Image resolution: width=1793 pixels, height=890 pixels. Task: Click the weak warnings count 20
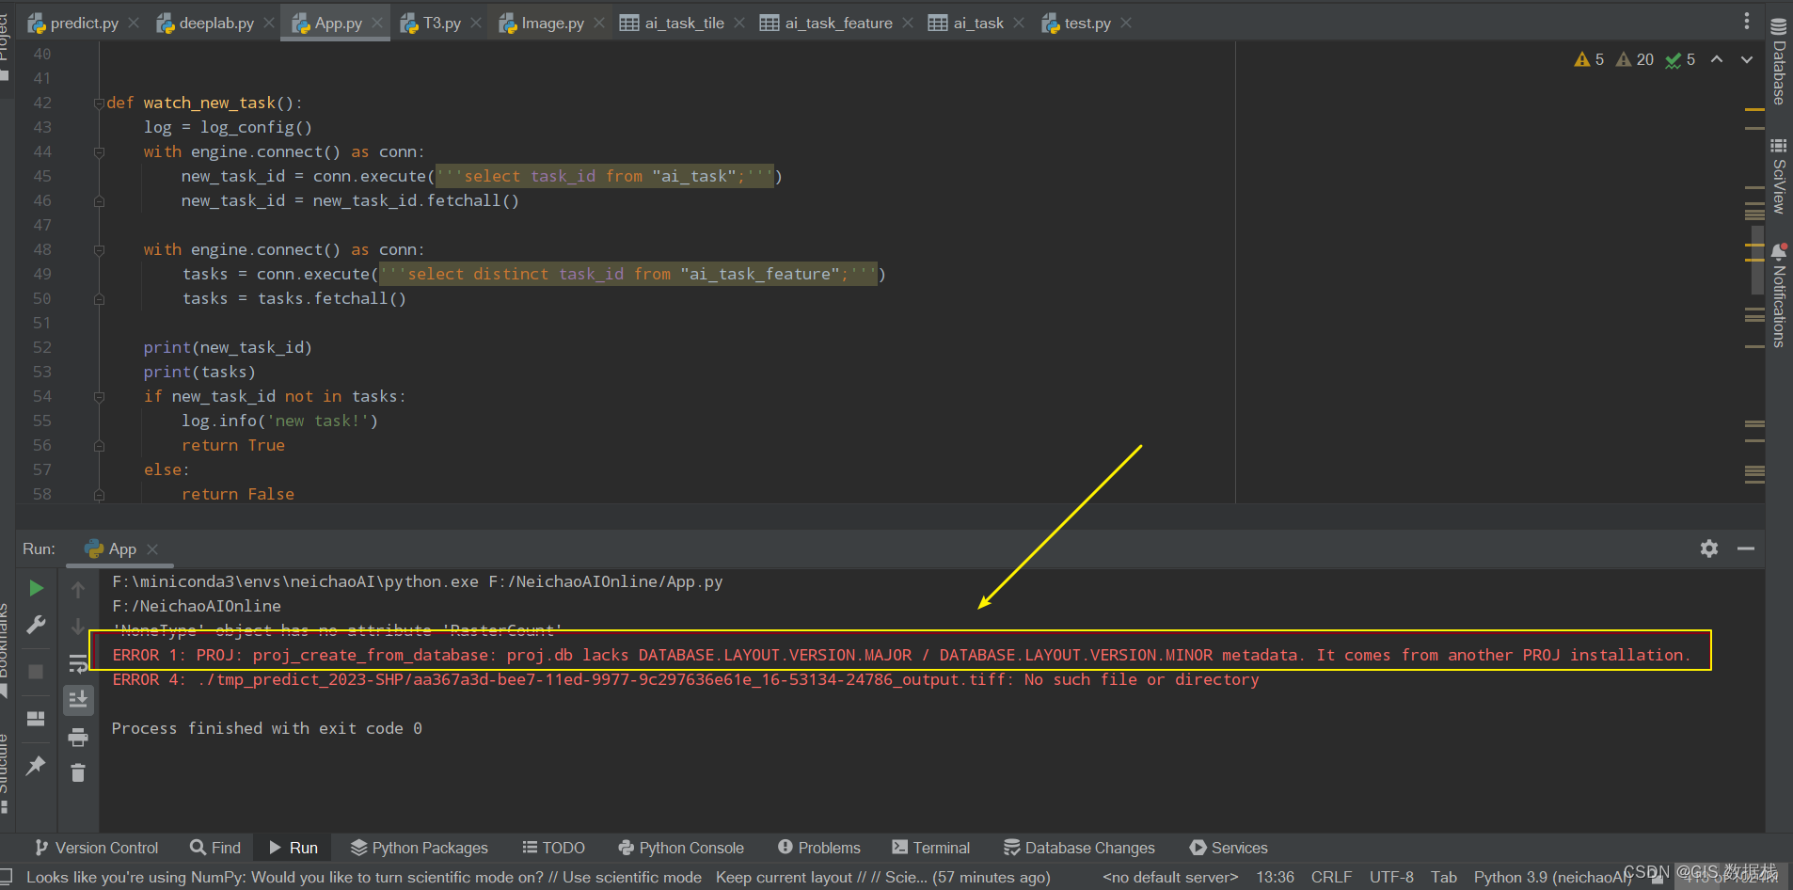(1635, 59)
